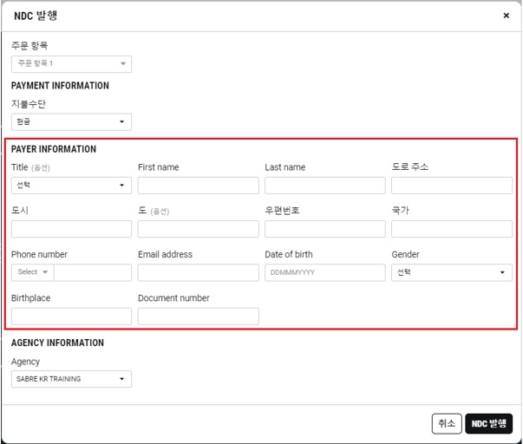The width and height of the screenshot is (523, 444).
Task: Click the PAYMENT INFORMATION heading
Action: tap(60, 86)
